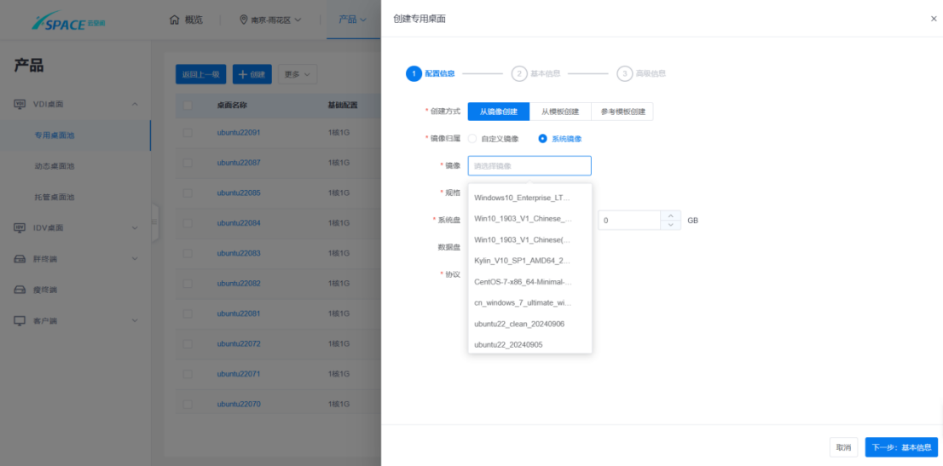Image resolution: width=943 pixels, height=466 pixels.
Task: Click the IDV桌面 icon in sidebar
Action: [x=20, y=227]
